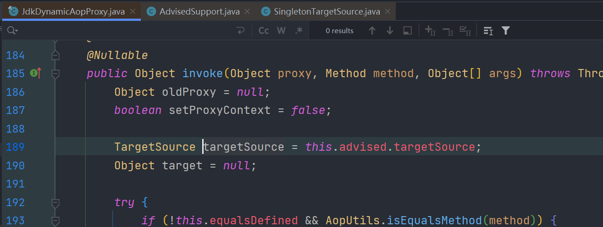Image resolution: width=603 pixels, height=227 pixels.
Task: Click 'boolean' keyword on line 187
Action: pos(138,110)
